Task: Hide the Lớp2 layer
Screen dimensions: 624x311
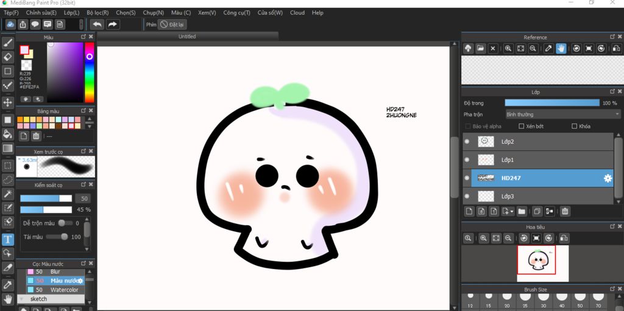Action: point(467,142)
